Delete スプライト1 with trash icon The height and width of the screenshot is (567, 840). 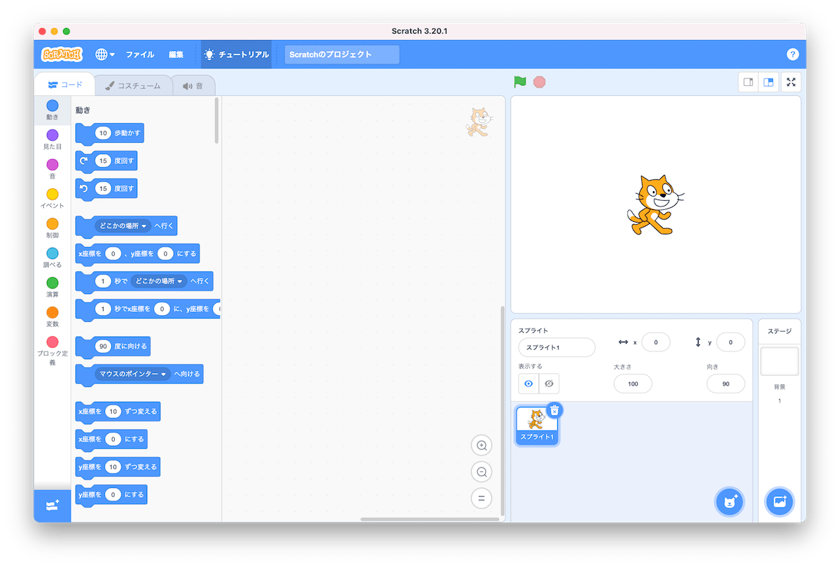554,410
